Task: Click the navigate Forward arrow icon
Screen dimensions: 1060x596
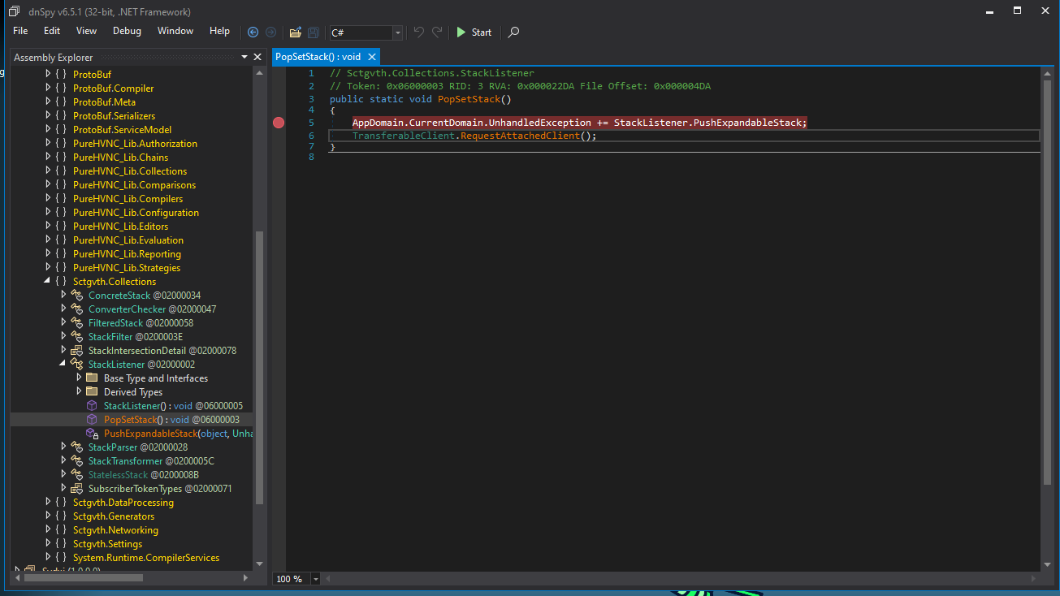Action: pos(270,32)
